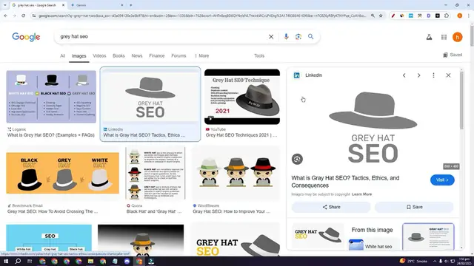Open the Quora Black Hat and Gray Hat image

(x=156, y=173)
